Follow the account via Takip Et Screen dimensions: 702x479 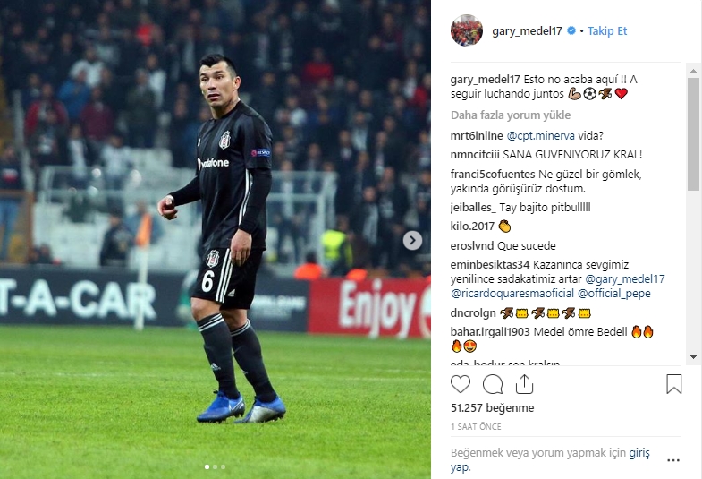pyautogui.click(x=607, y=31)
